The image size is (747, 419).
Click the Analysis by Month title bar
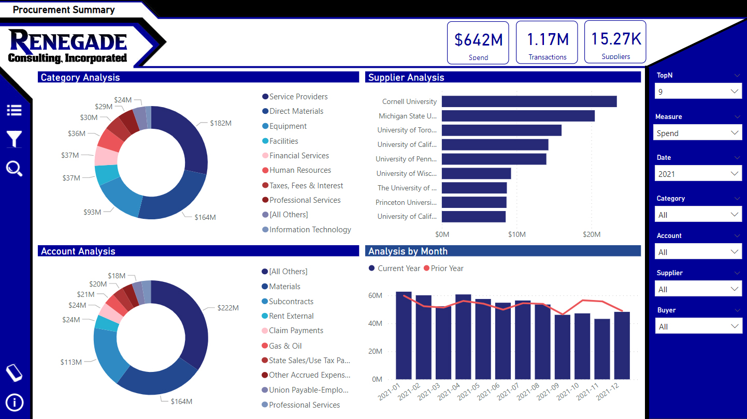(x=503, y=251)
